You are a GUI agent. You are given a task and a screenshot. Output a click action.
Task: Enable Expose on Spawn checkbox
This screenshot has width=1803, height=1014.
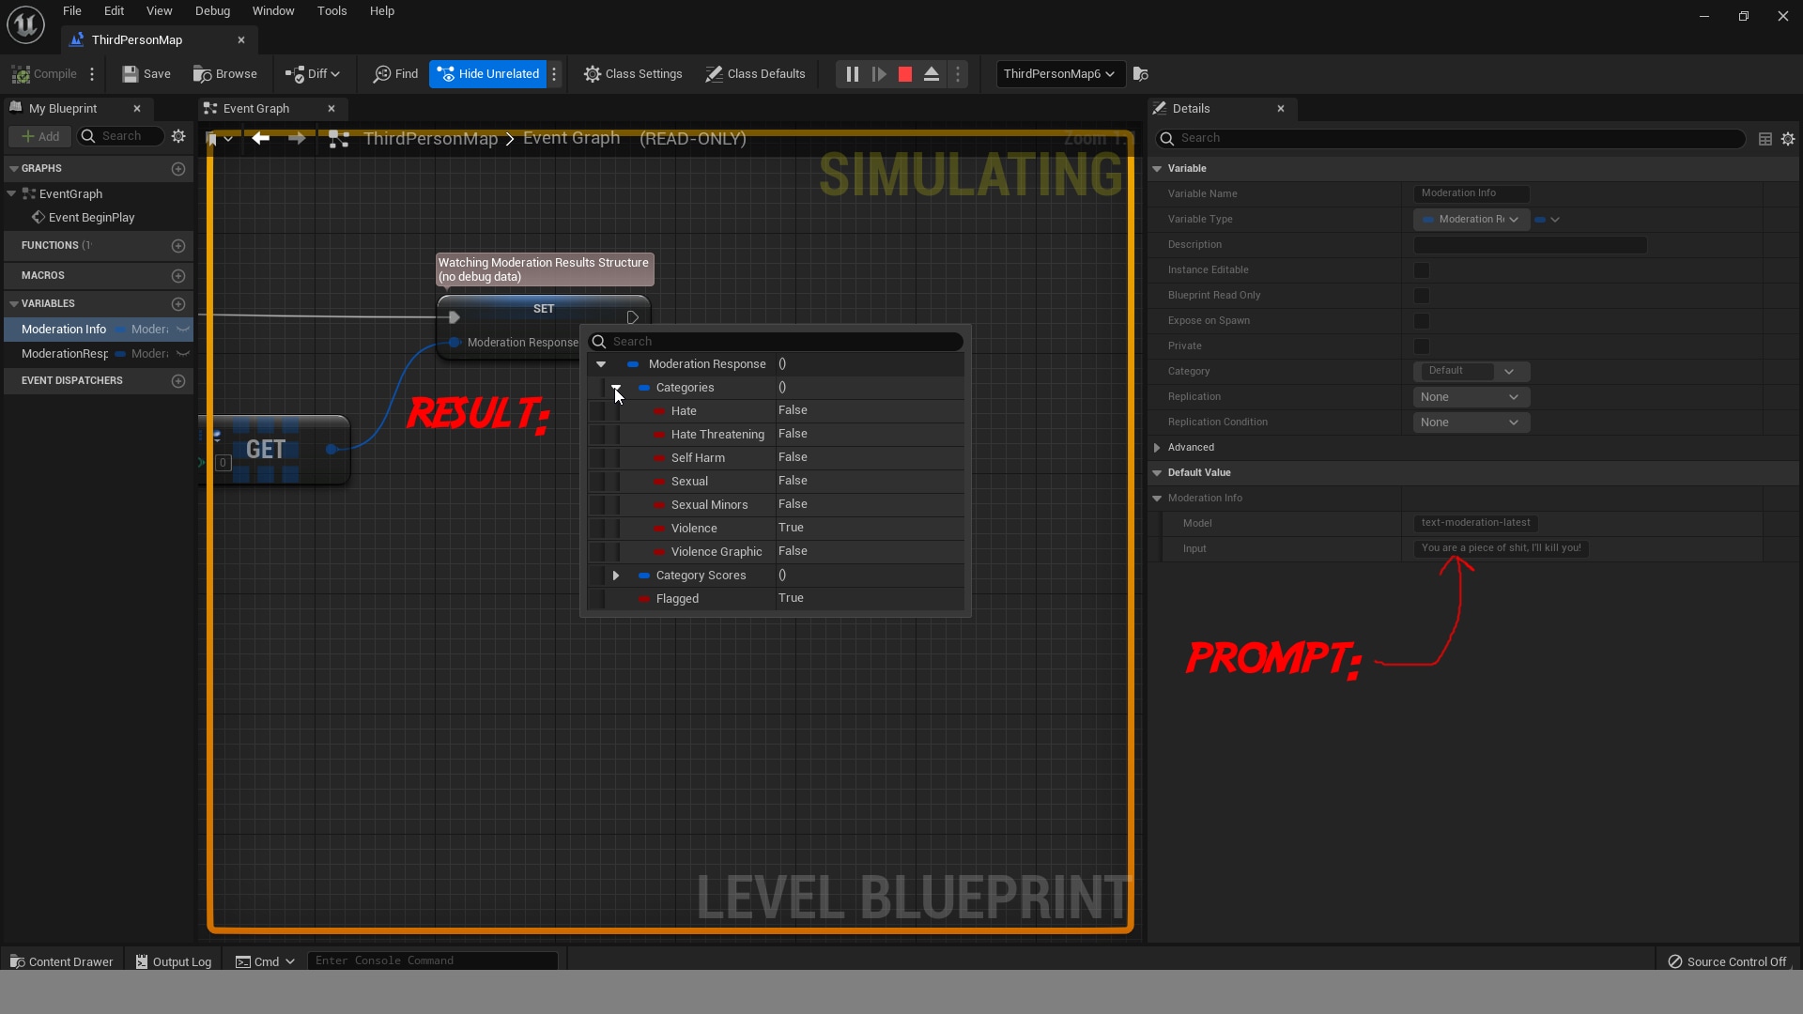1422,321
